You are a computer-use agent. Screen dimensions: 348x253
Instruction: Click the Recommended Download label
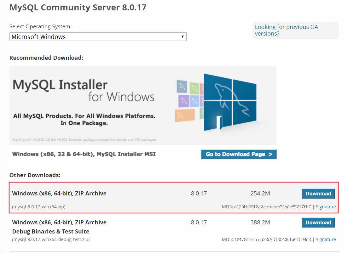point(46,58)
